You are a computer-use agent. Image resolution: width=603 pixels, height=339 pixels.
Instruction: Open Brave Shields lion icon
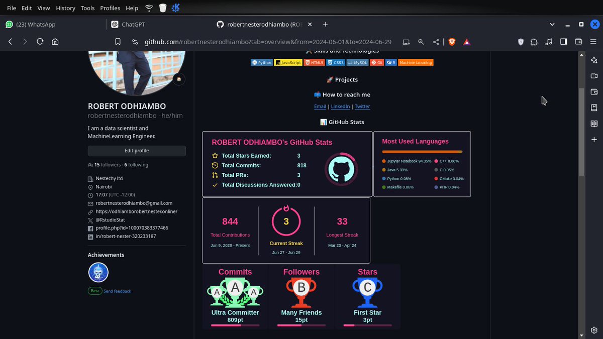click(451, 42)
